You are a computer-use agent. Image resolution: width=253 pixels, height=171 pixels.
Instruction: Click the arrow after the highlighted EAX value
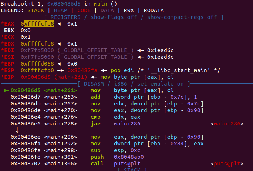(61, 23)
